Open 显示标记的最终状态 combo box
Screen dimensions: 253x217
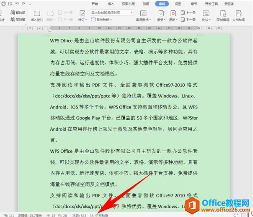[111, 13]
